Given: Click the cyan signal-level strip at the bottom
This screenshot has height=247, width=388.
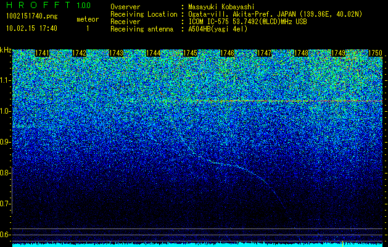Looking at the screenshot, I should tap(197, 245).
